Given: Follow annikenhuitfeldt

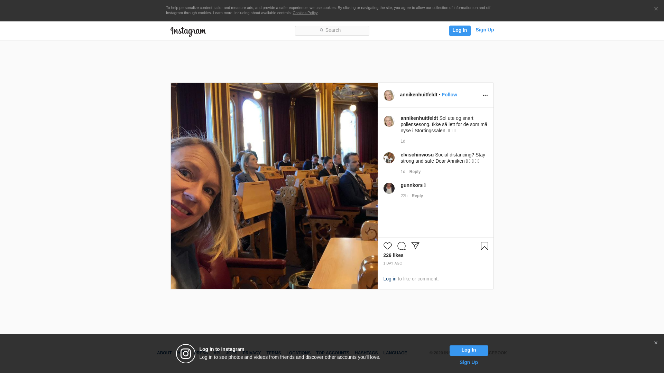Looking at the screenshot, I should point(449,95).
